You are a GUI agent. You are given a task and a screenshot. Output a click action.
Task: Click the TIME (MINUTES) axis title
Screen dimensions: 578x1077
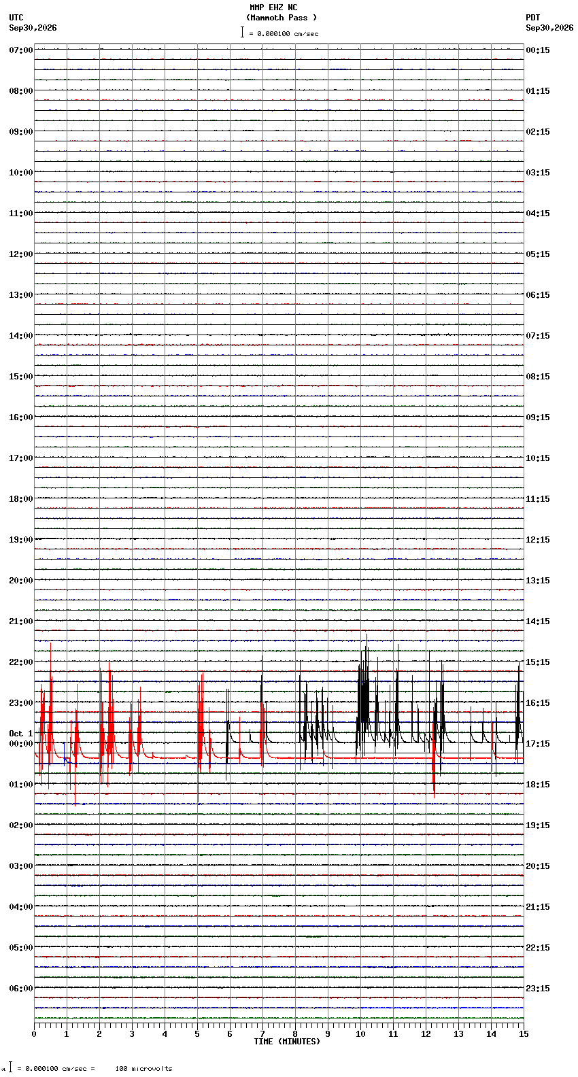pyautogui.click(x=287, y=1042)
